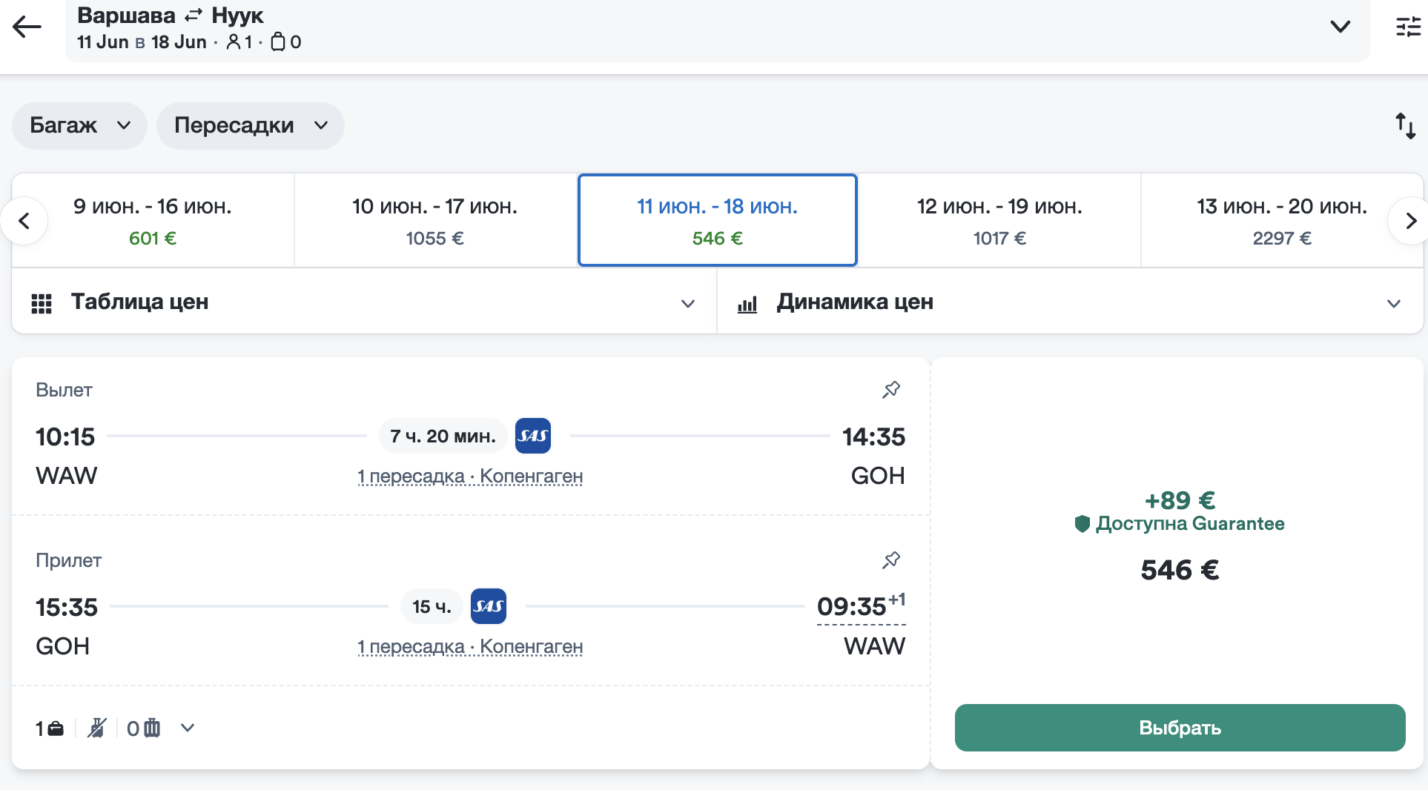The width and height of the screenshot is (1428, 790).
Task: Open outbound 1 пересадка Копенгаген link
Action: coord(470,476)
